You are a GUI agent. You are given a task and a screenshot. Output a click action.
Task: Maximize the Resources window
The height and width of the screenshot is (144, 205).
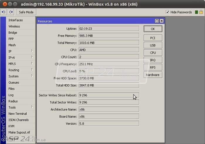tap(157, 21)
